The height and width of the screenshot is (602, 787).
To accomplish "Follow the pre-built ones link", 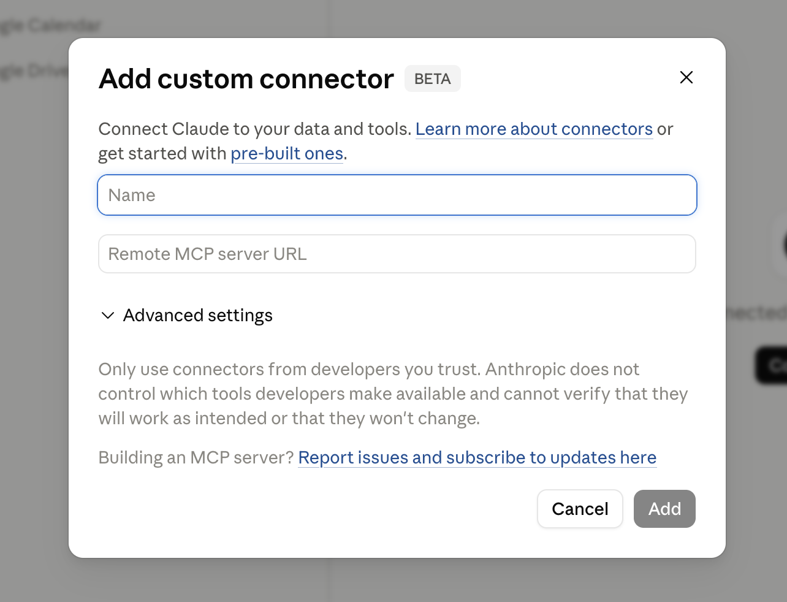I will (x=287, y=153).
